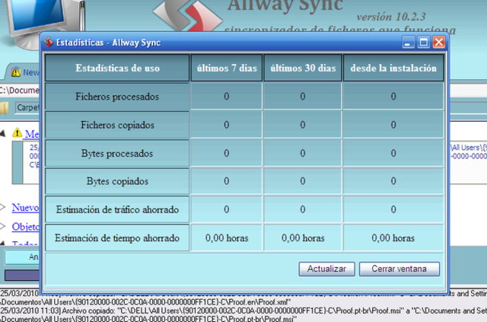The width and height of the screenshot is (487, 322).
Task: Click tiempo ahorrado hours for 30 days
Action: 303,238
